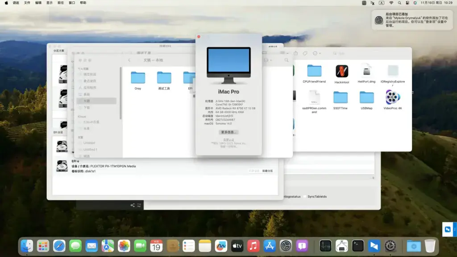Viewport: 457px width, 257px height.
Task: Open Notes from the Dock
Action: [205, 246]
